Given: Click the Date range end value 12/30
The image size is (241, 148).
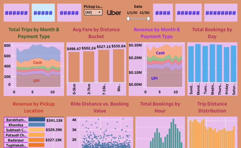Looking at the screenshot, I should (x=144, y=13).
